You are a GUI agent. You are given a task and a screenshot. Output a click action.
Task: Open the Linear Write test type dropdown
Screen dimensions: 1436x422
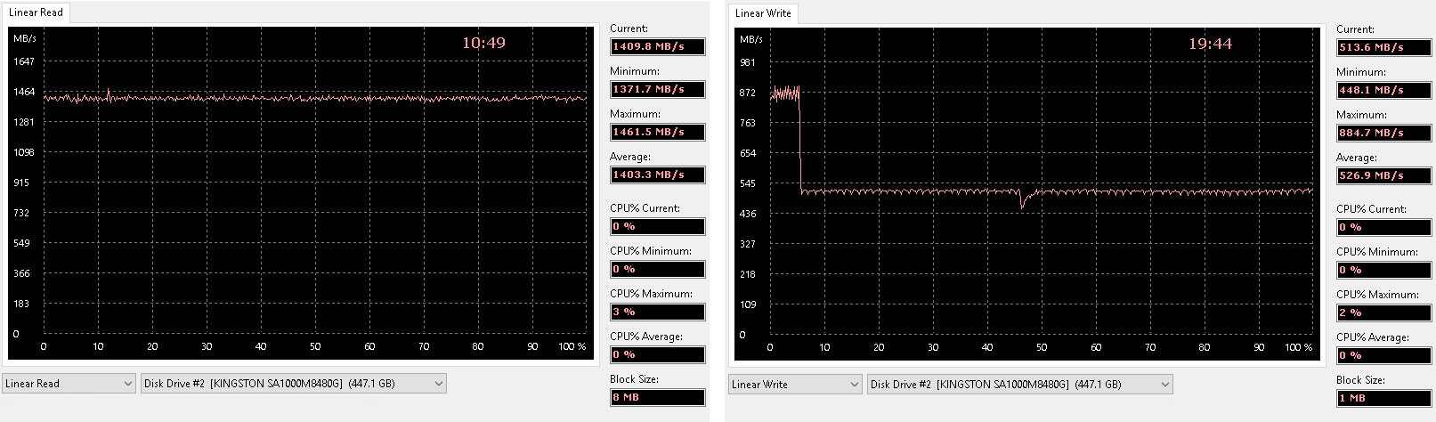click(x=795, y=385)
